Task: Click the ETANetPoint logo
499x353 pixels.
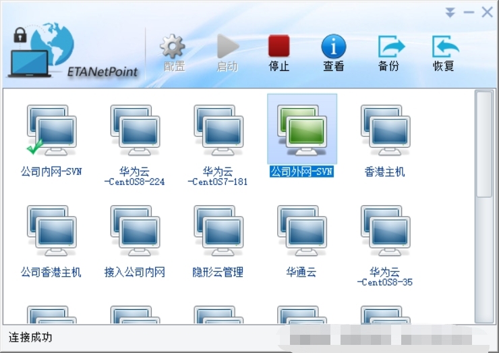Action: pyautogui.click(x=74, y=51)
